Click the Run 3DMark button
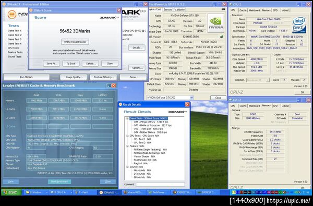Viewport: 313px width, 206px height. click(x=27, y=77)
